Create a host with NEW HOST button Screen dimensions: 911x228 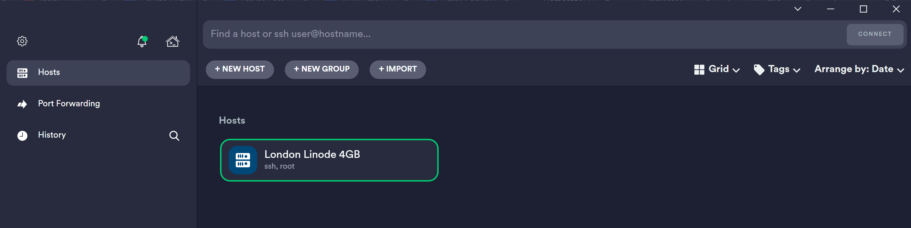(x=239, y=70)
